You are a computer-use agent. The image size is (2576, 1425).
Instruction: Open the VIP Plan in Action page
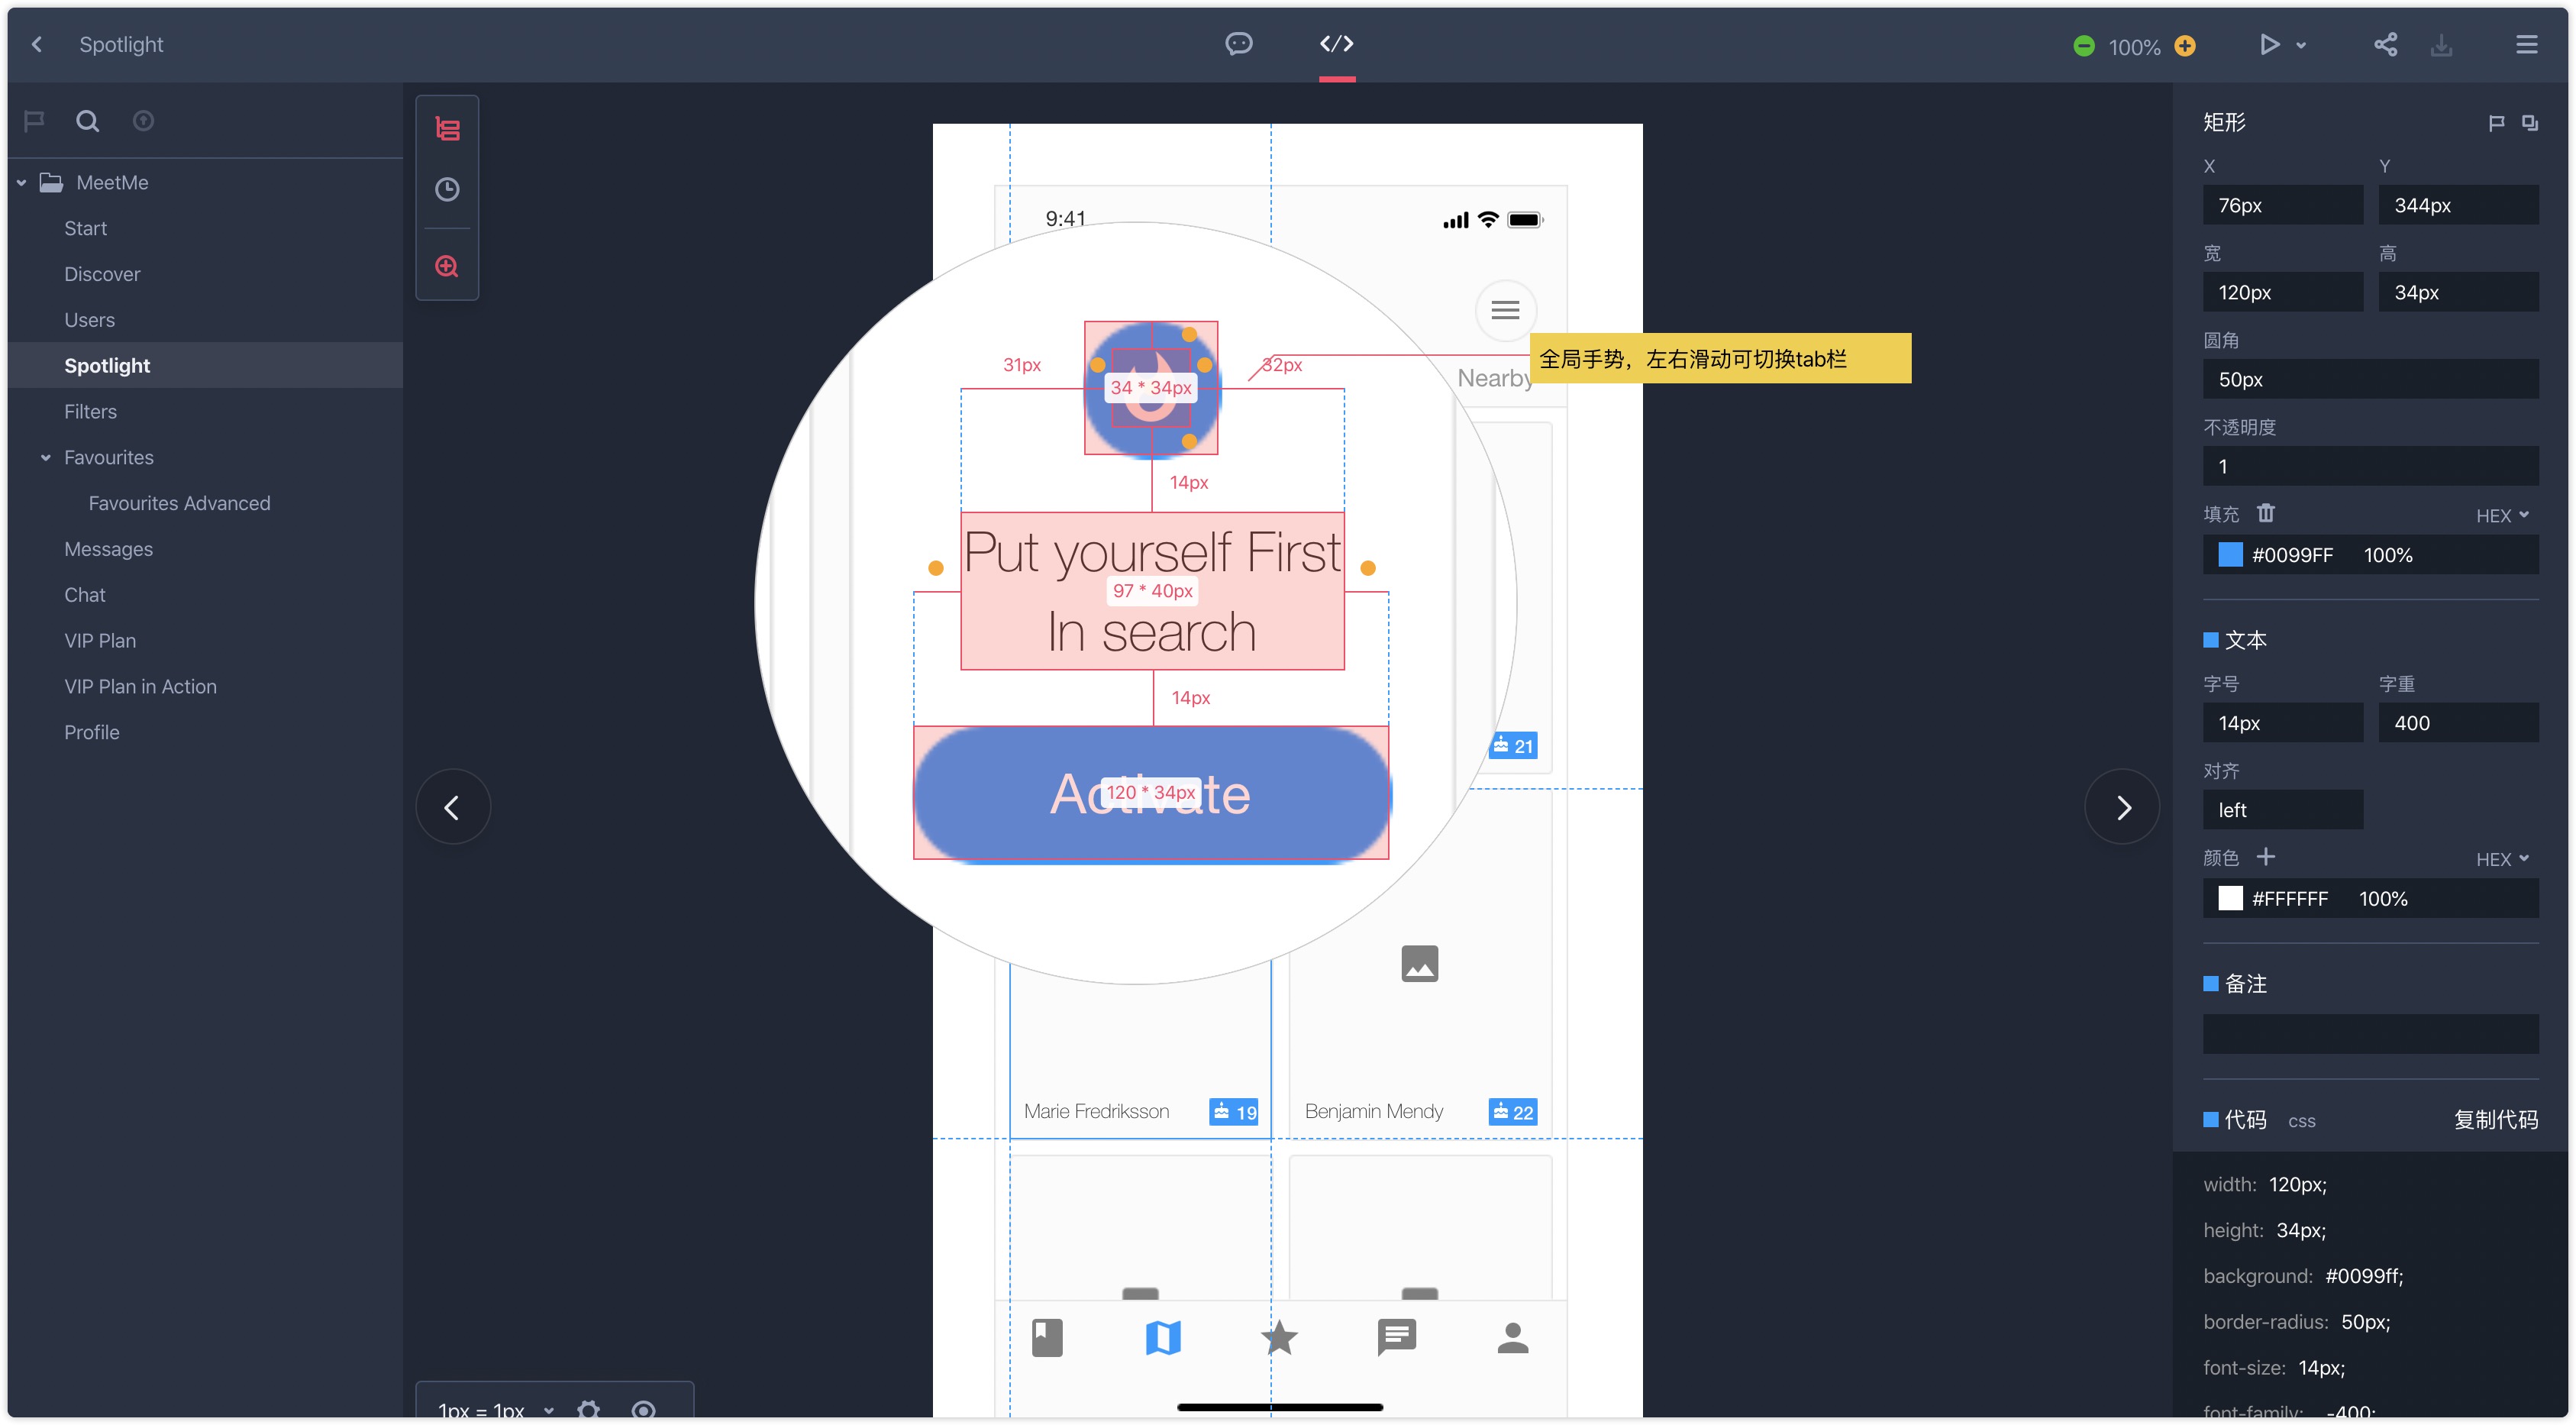(x=140, y=687)
